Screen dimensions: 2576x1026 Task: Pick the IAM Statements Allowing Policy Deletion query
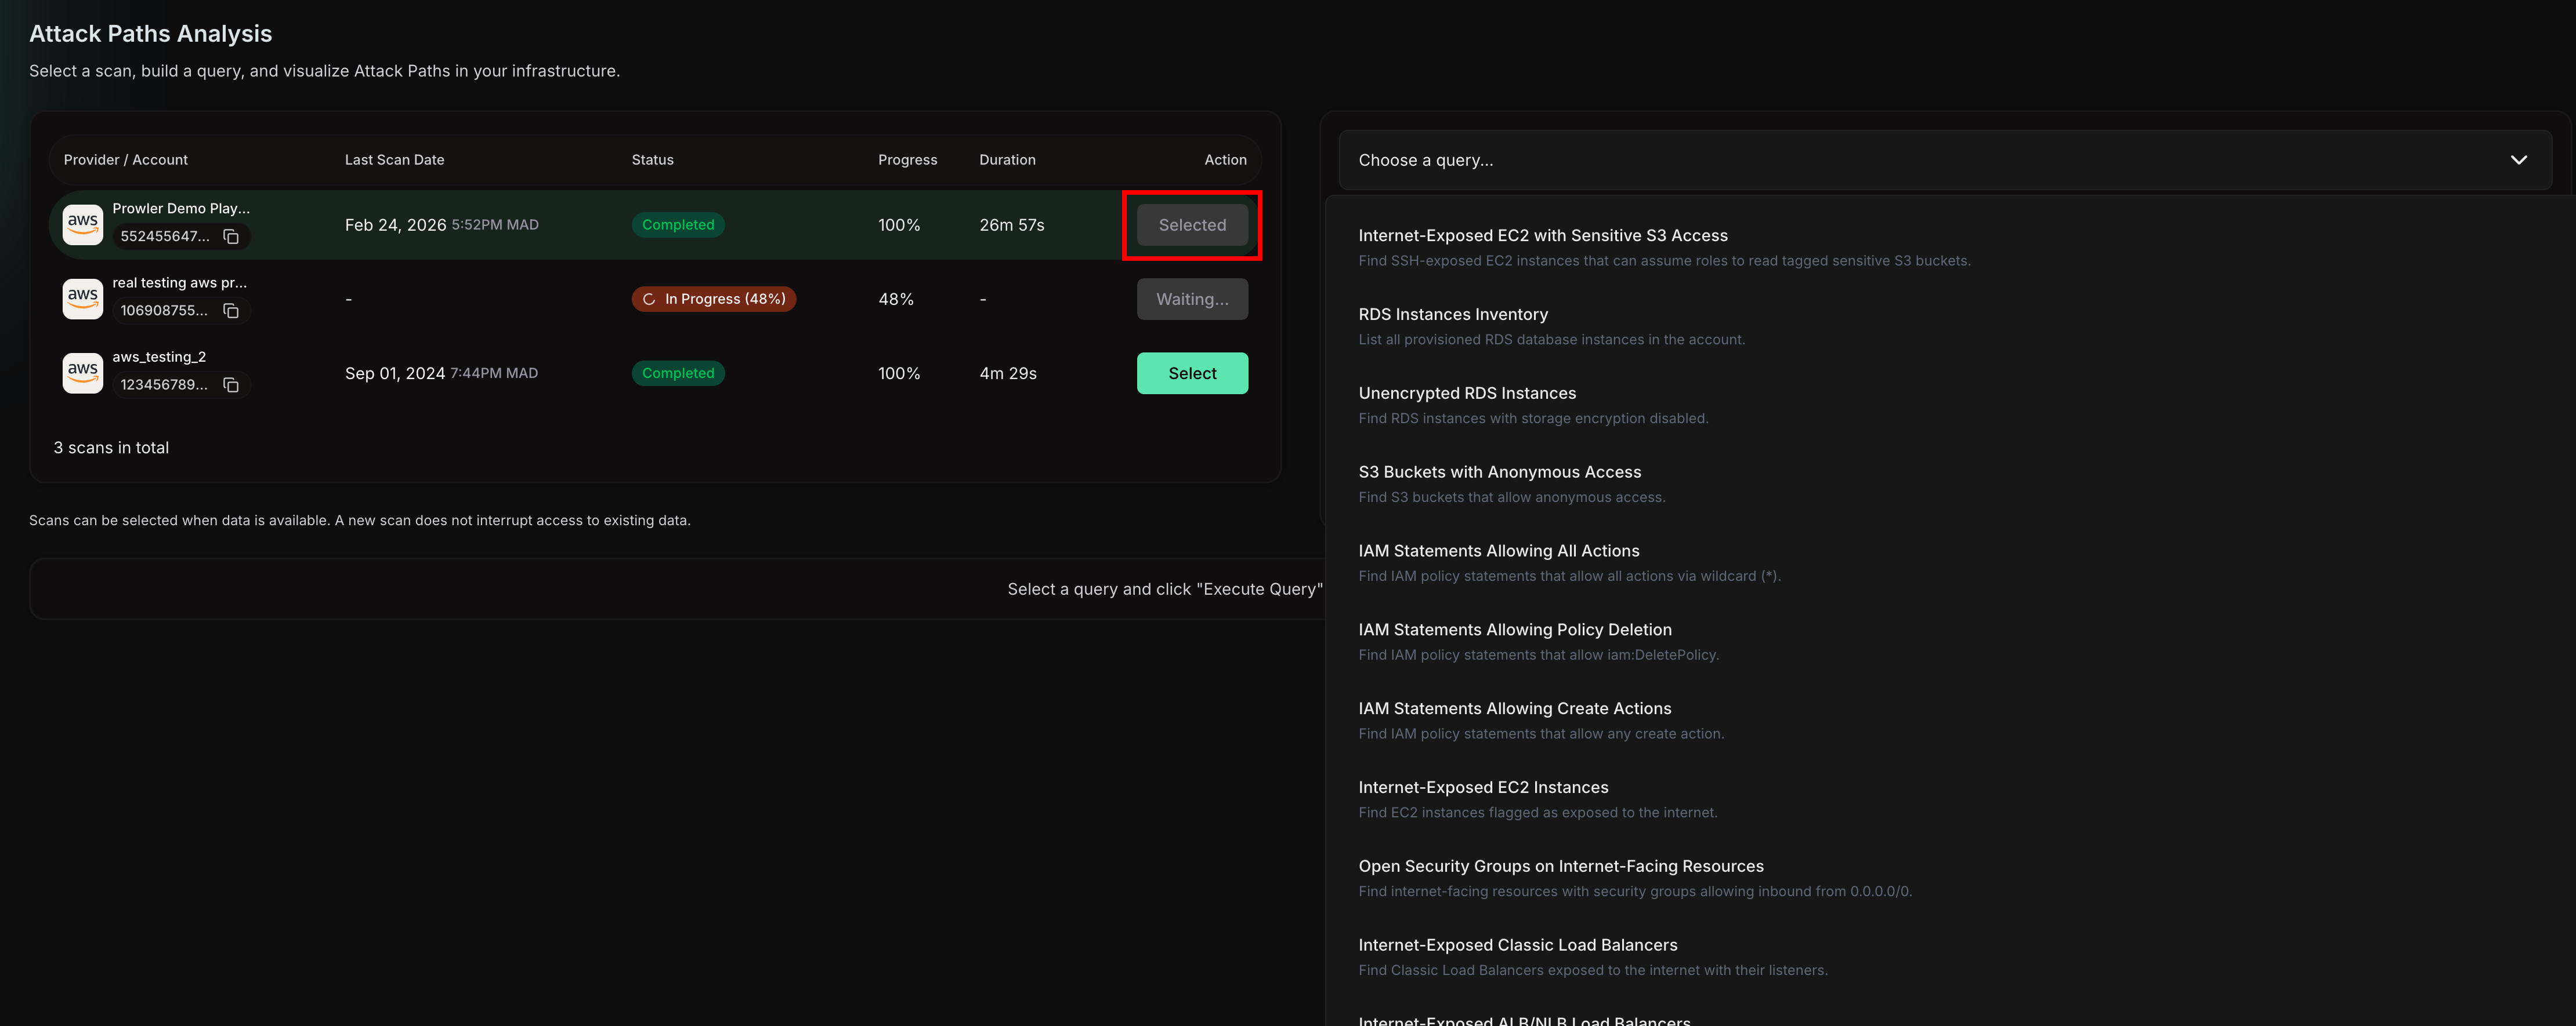pos(1515,630)
